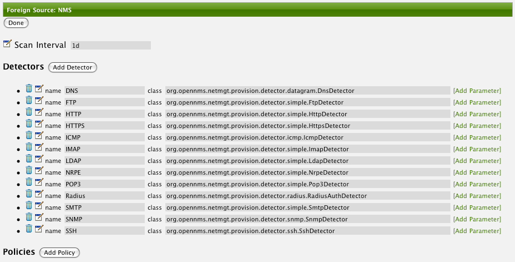Click the Scan Interval value field

tap(110, 46)
